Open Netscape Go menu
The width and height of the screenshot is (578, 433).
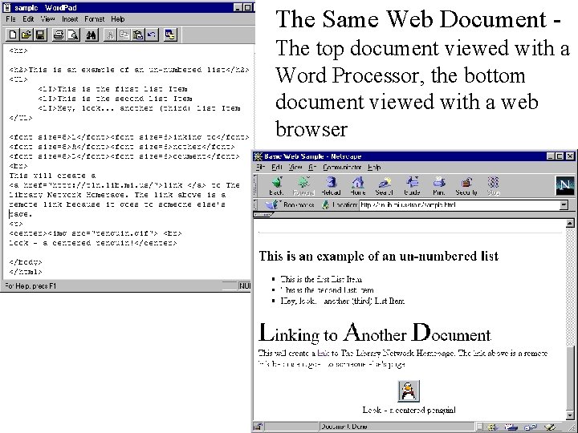tap(312, 168)
